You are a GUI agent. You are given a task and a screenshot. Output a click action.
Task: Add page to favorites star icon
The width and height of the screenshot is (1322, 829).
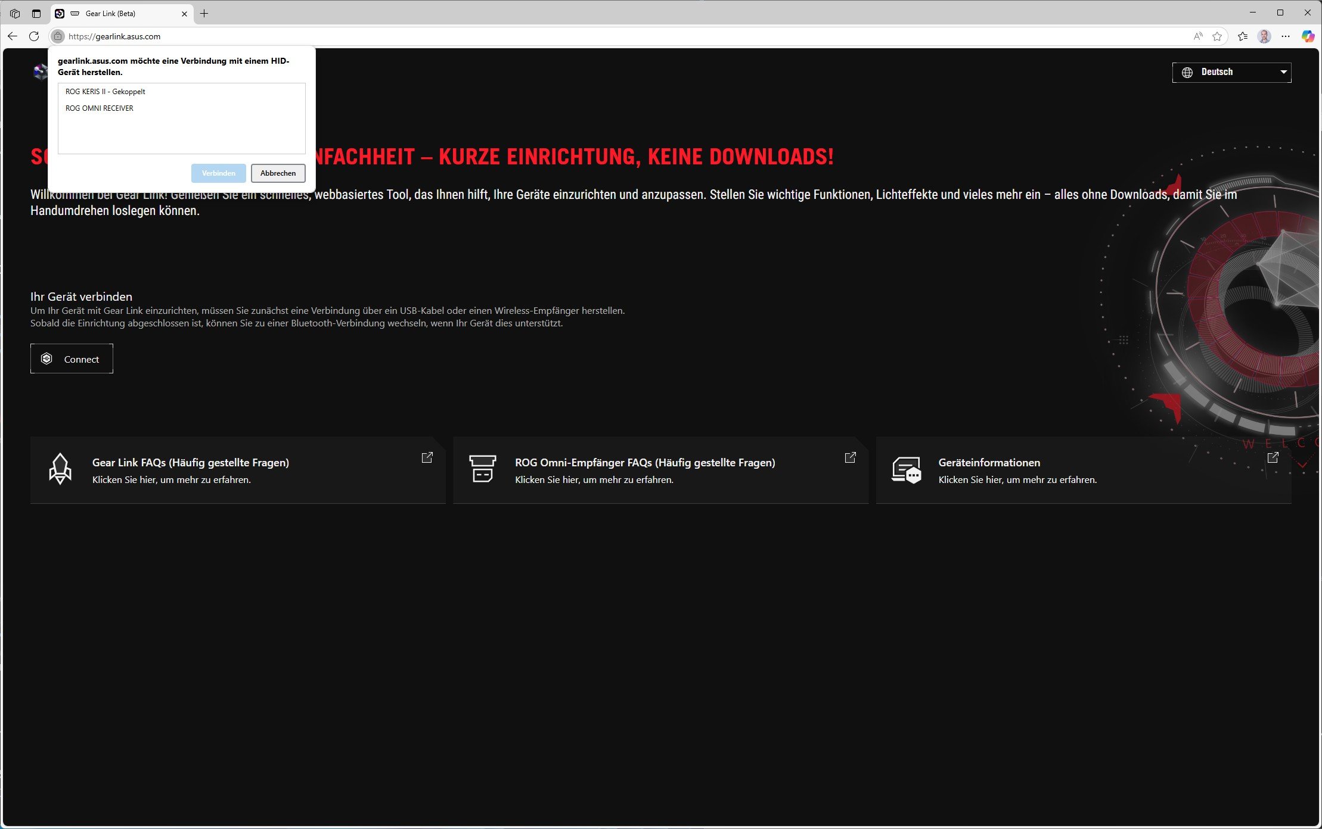point(1217,36)
